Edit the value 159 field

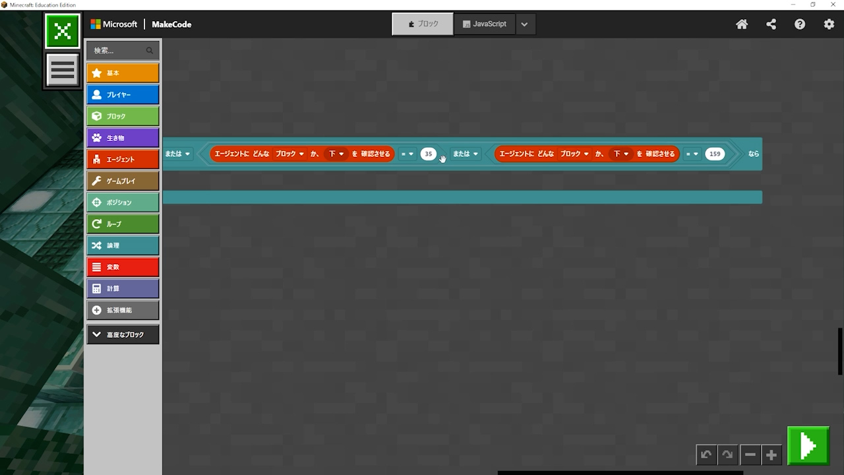point(714,154)
